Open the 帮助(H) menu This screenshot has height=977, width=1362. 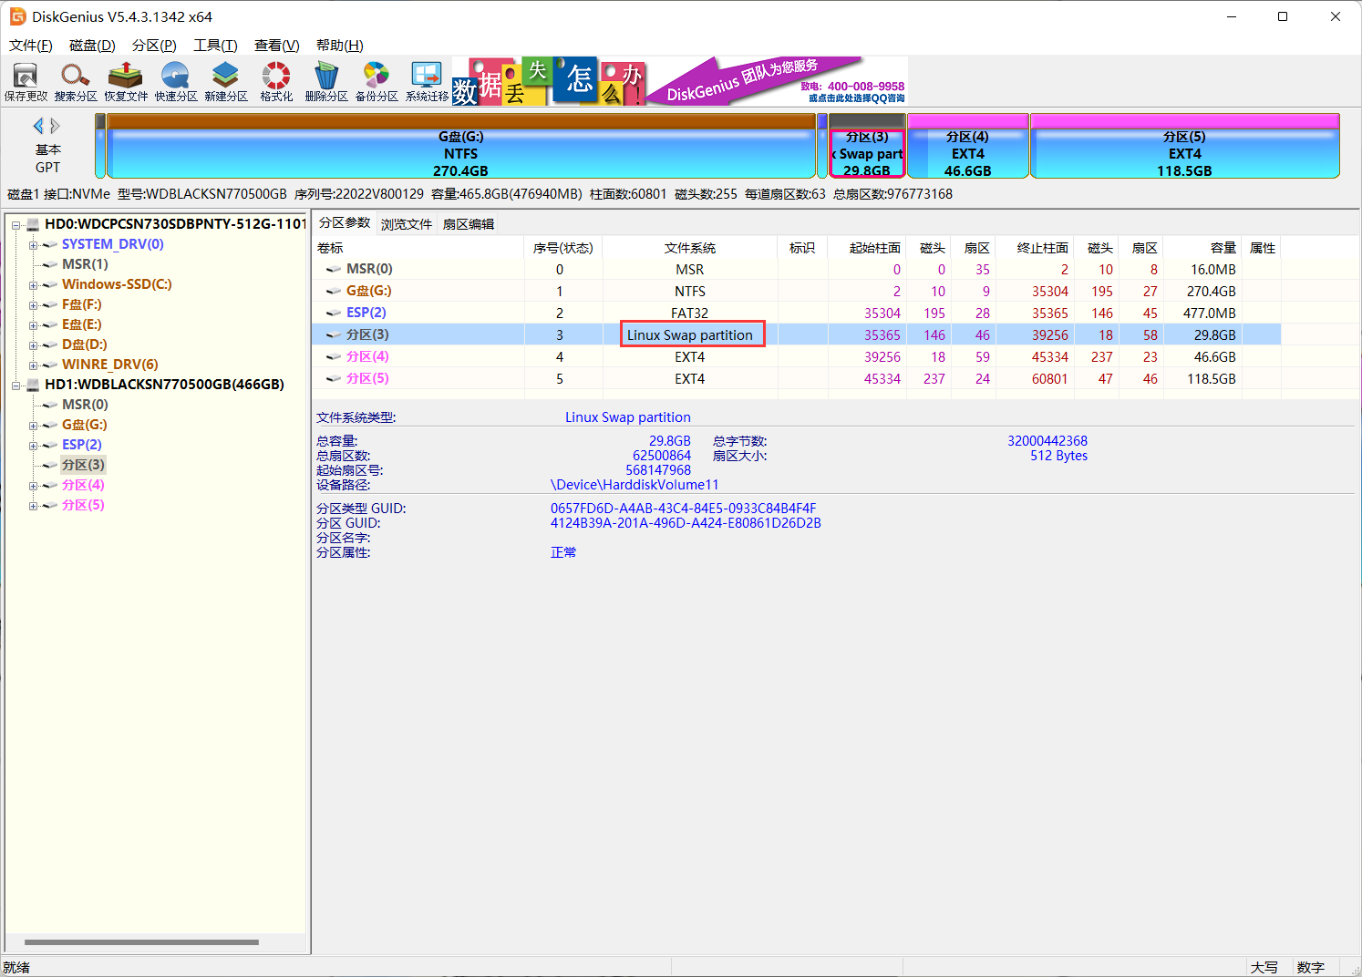339,46
